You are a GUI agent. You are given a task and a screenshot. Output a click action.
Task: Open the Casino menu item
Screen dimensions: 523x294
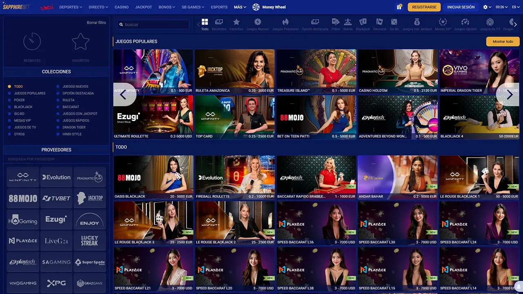pyautogui.click(x=121, y=7)
